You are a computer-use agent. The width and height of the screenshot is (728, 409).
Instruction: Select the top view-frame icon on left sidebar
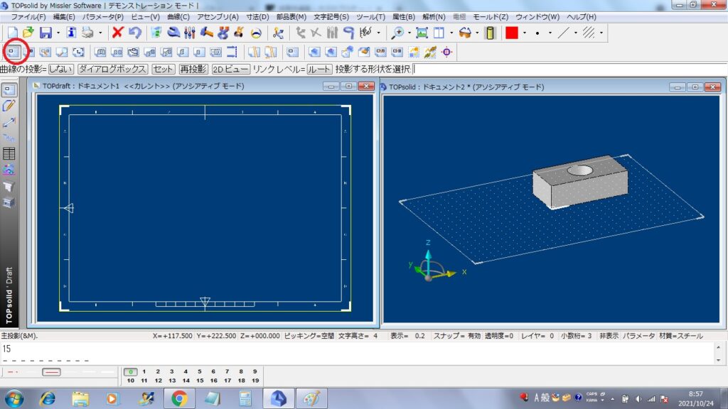click(x=9, y=89)
